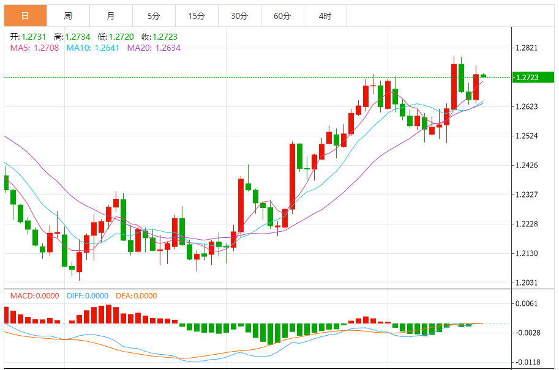
Task: Click the DEA:0.0000 label
Action: (136, 296)
